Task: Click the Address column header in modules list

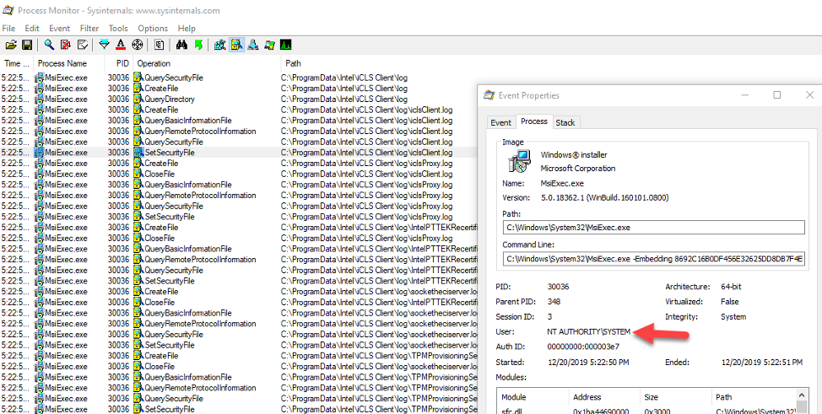Action: 604,397
